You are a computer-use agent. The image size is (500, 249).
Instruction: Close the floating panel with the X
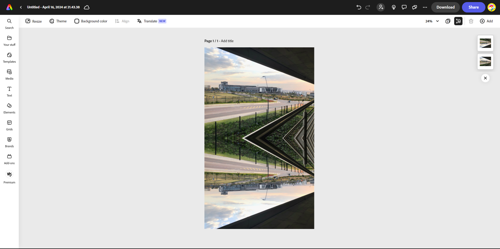pos(485,78)
